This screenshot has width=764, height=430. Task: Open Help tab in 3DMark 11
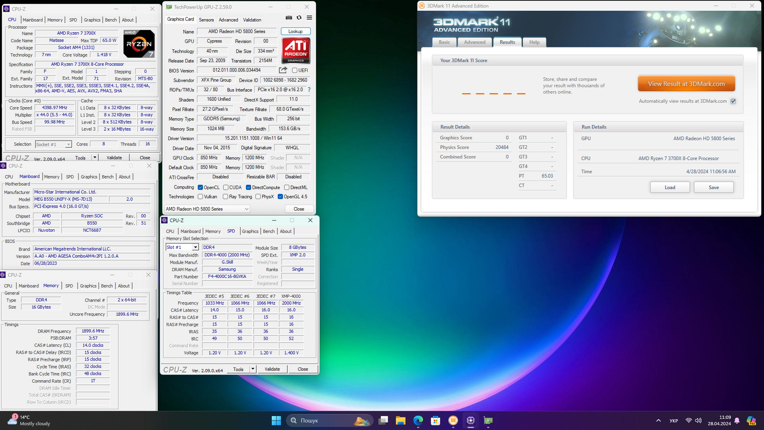pyautogui.click(x=534, y=42)
